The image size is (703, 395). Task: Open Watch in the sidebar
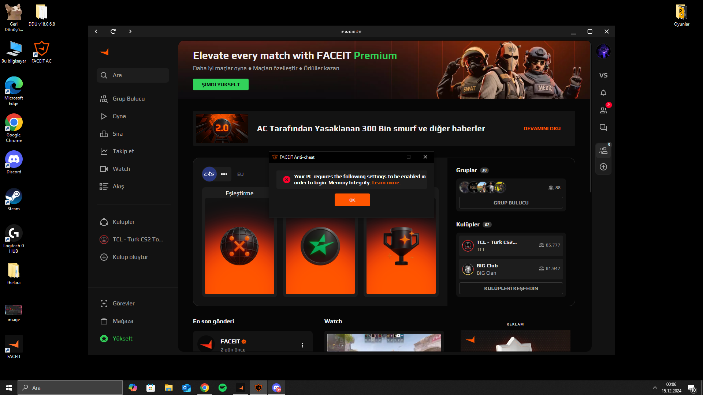point(121,169)
